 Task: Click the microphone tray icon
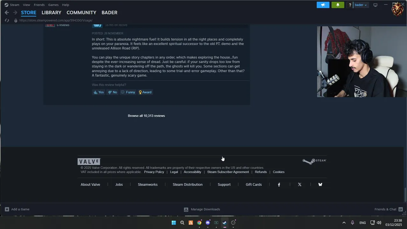(x=352, y=223)
